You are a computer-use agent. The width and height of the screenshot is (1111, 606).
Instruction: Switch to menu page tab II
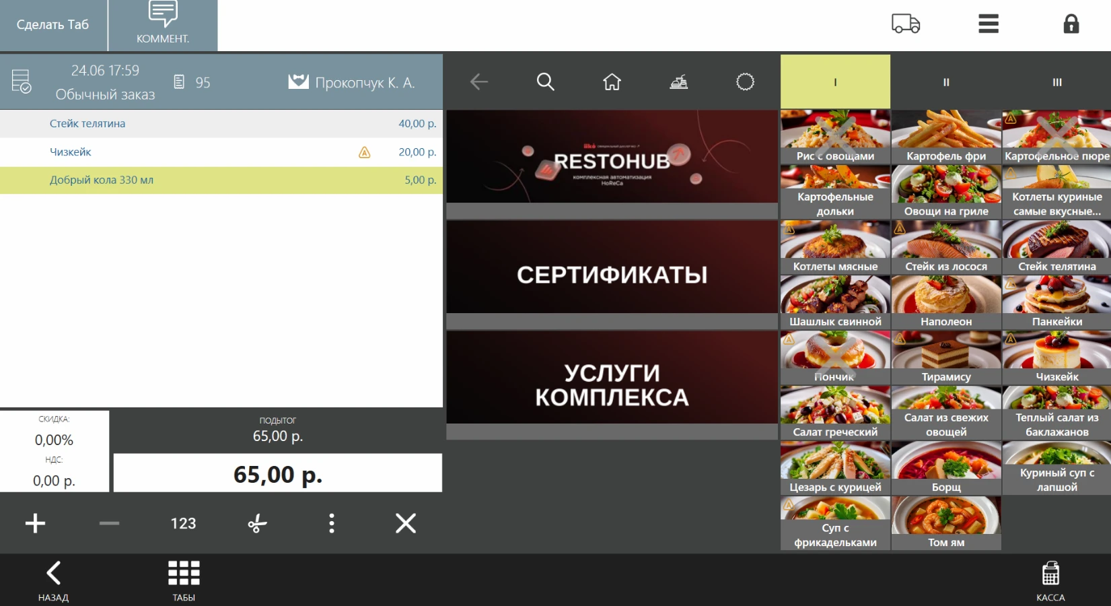point(946,82)
